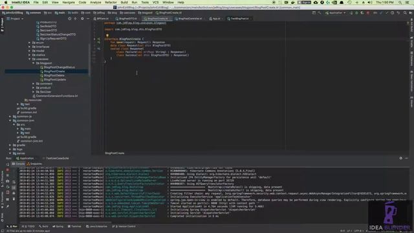Click the clear all trash icon in Run panel

(x=14, y=199)
